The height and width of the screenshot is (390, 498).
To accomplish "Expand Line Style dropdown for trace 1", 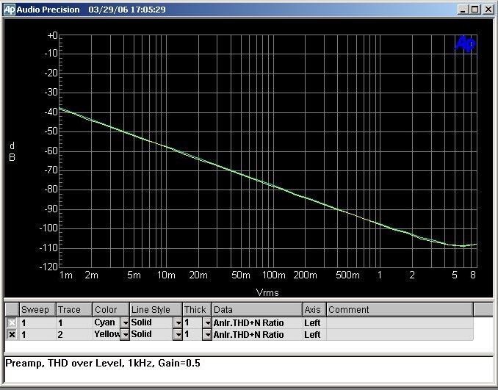I will 177,323.
